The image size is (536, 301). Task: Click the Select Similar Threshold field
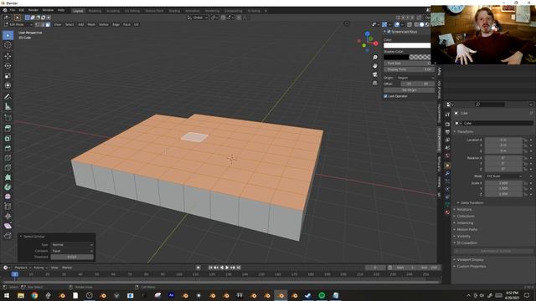[72, 257]
